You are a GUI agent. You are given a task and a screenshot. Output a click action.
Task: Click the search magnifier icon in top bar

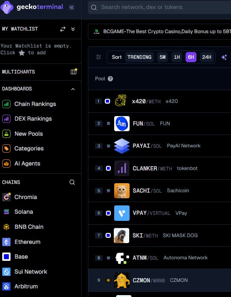[x=94, y=8]
